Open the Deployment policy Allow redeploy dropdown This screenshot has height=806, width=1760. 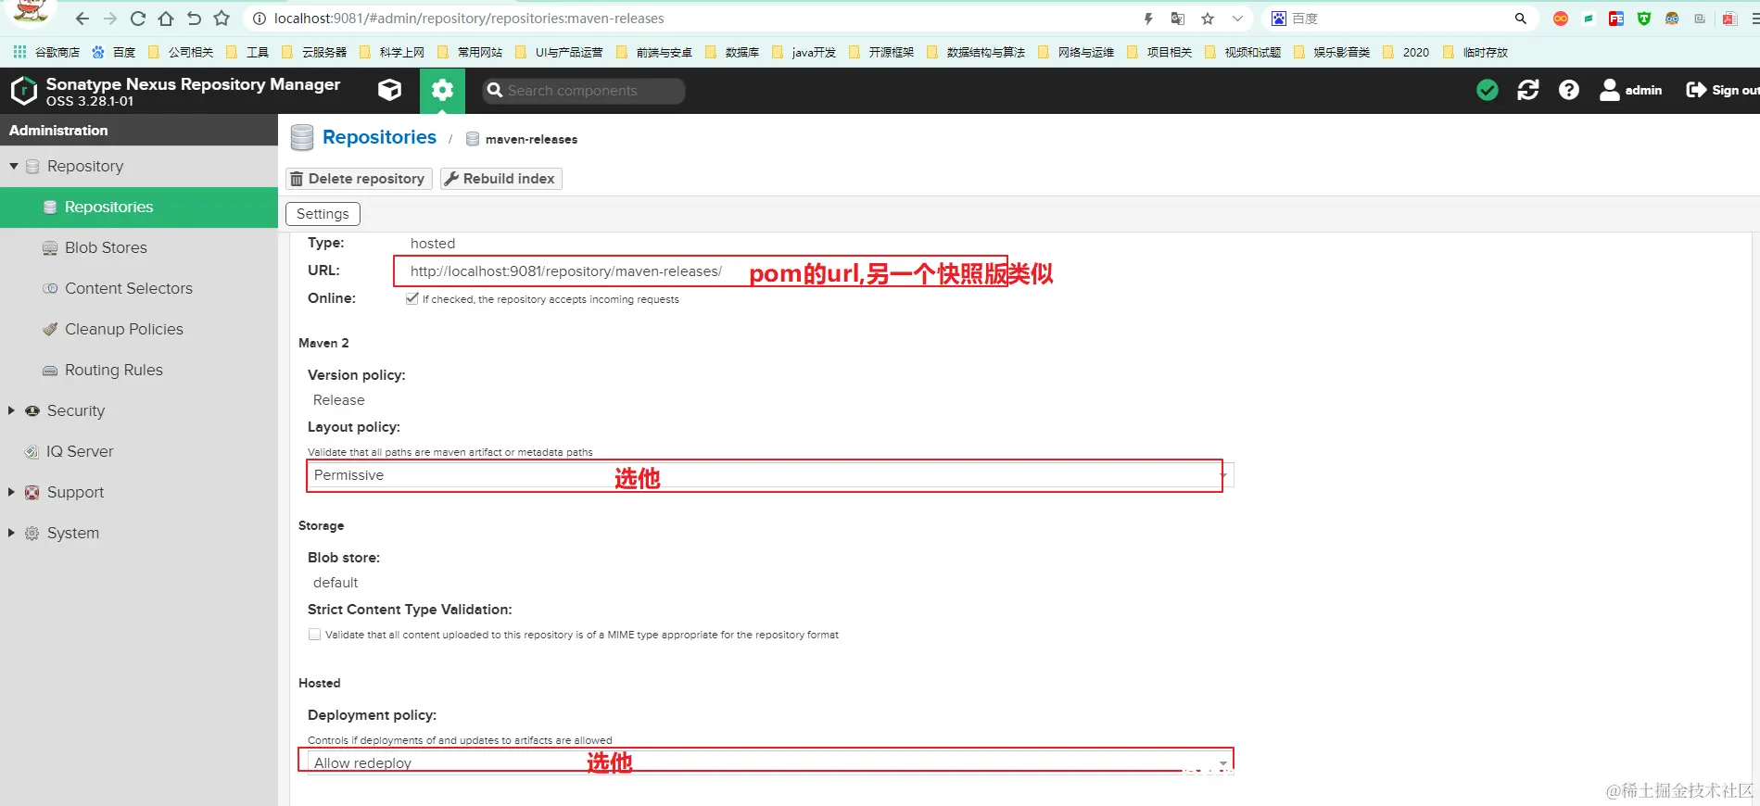point(769,762)
